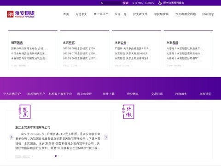Open 交易日历 in purple banner

click(157, 94)
